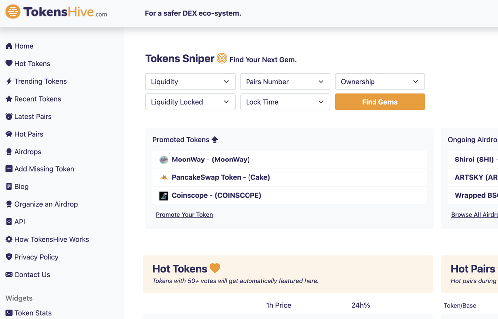Click the Add Missing Token plus icon
This screenshot has height=319, width=498.
9,169
